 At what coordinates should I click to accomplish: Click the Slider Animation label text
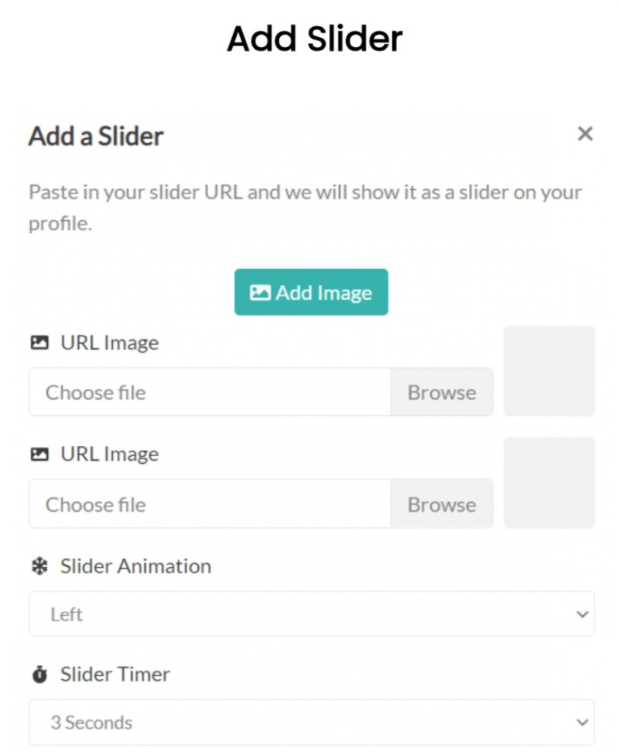(x=135, y=566)
